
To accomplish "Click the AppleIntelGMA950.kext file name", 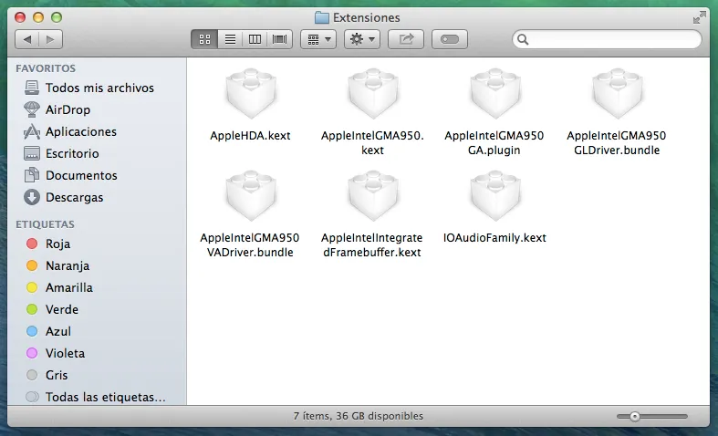I will [373, 143].
